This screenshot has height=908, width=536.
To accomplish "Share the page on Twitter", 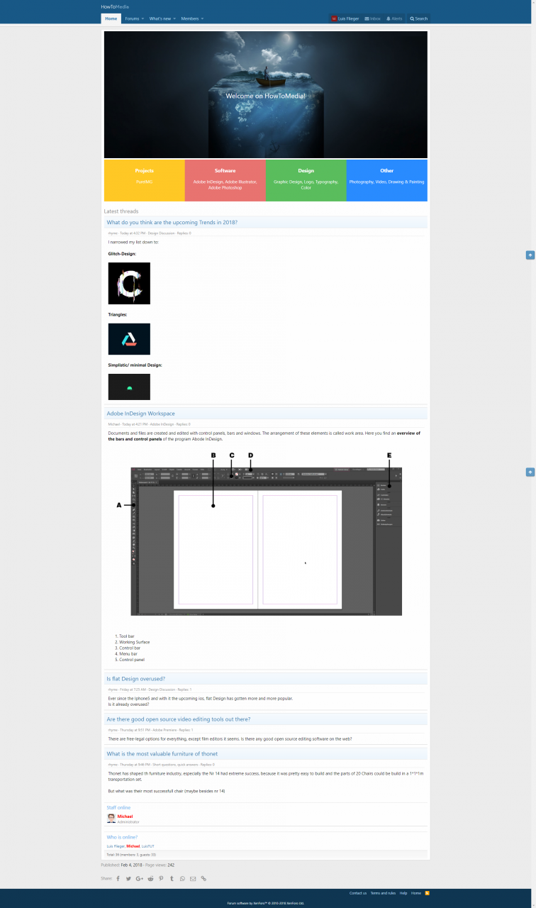I will click(x=128, y=878).
